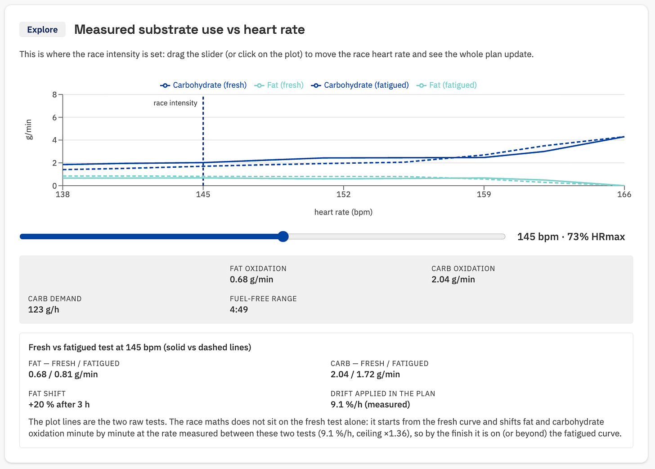Image resolution: width=655 pixels, height=469 pixels.
Task: Click the "145 bpm · 73% HRmax" readout
Action: click(x=571, y=237)
